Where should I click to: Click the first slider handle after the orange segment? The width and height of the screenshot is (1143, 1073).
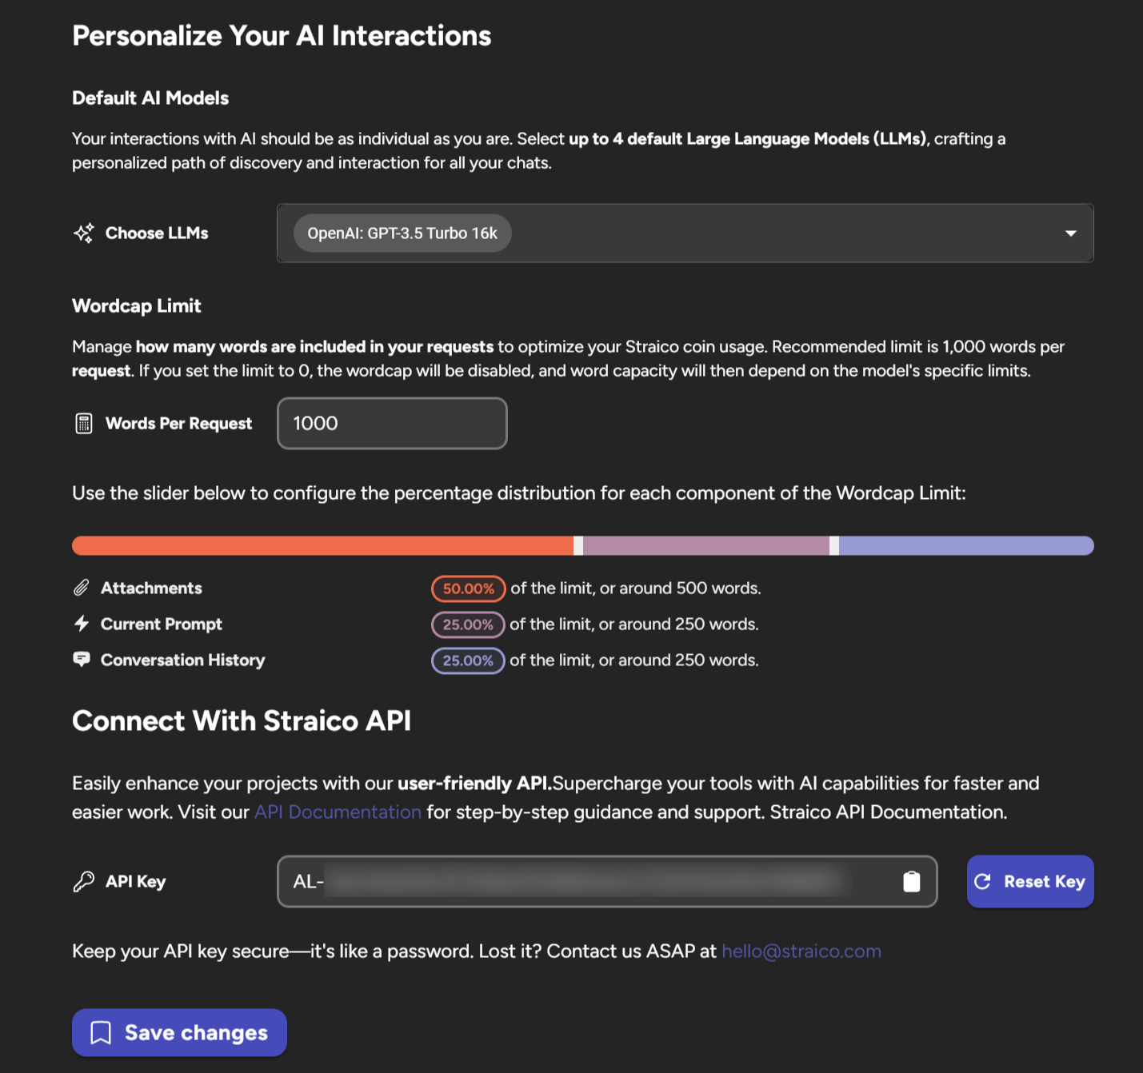click(578, 545)
